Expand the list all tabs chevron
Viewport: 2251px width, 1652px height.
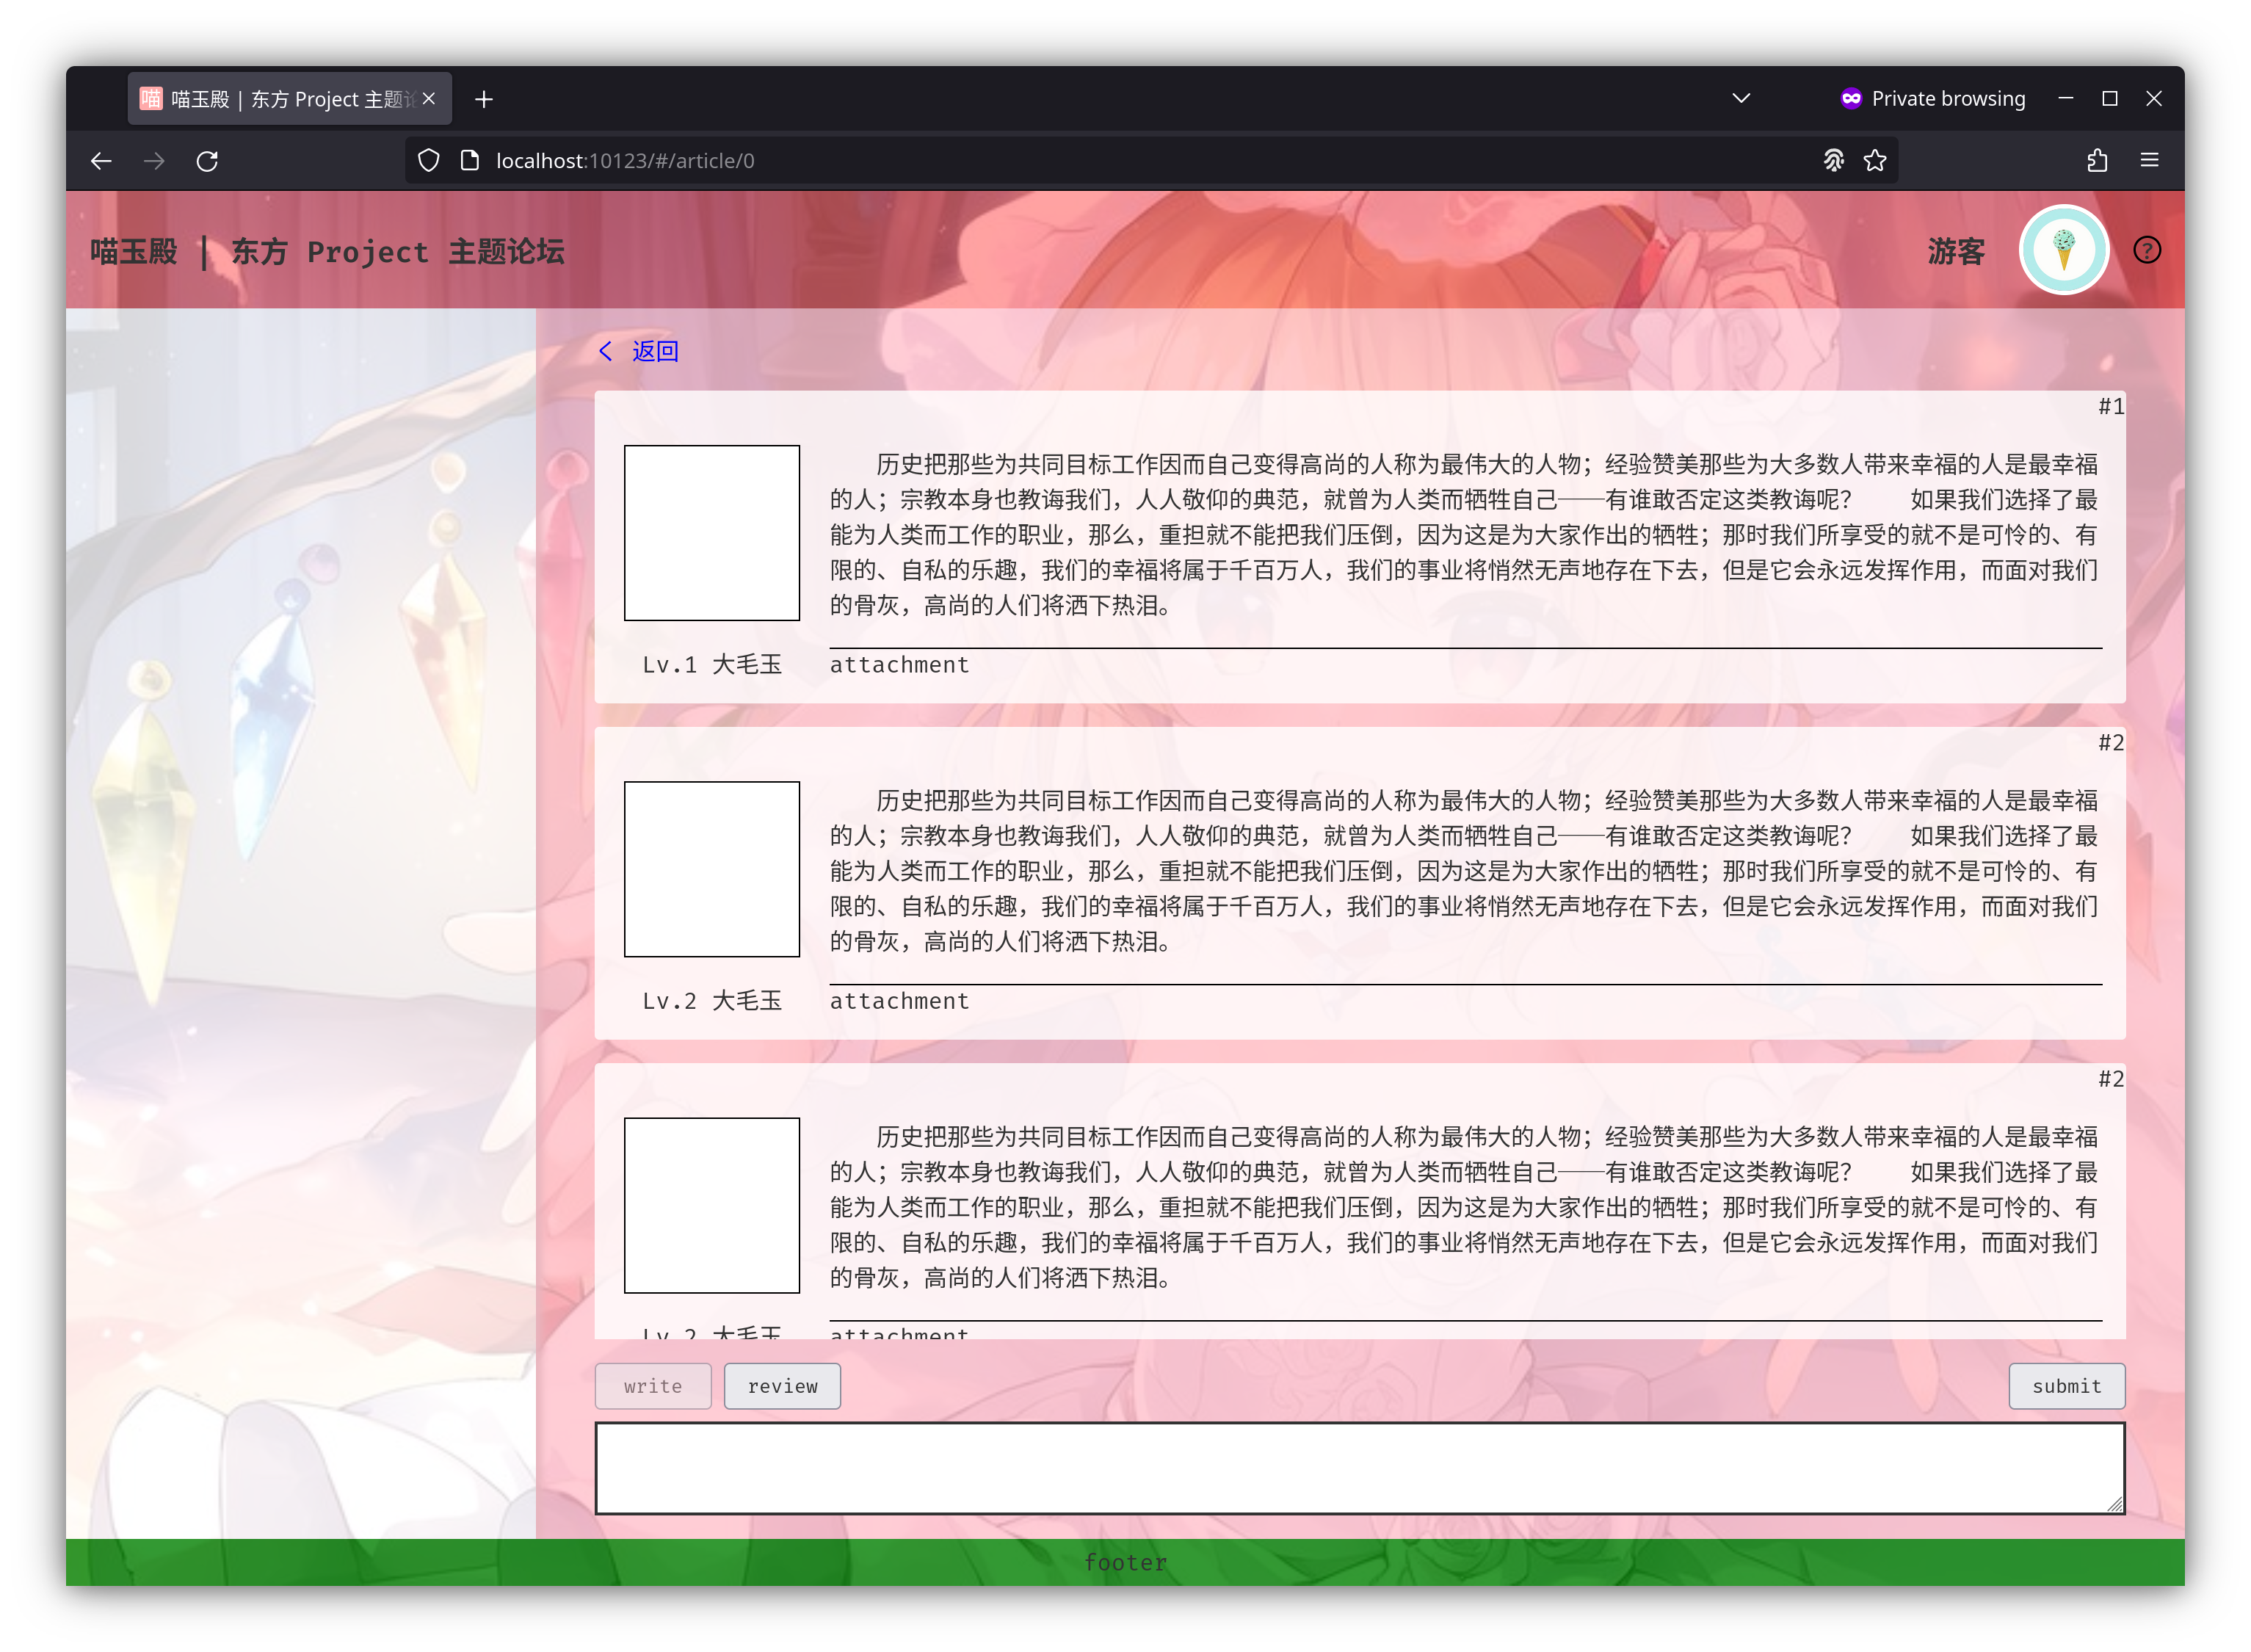[1741, 98]
